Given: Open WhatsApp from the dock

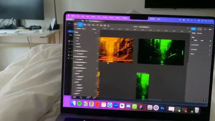Looking at the screenshot, I should [x=134, y=107].
